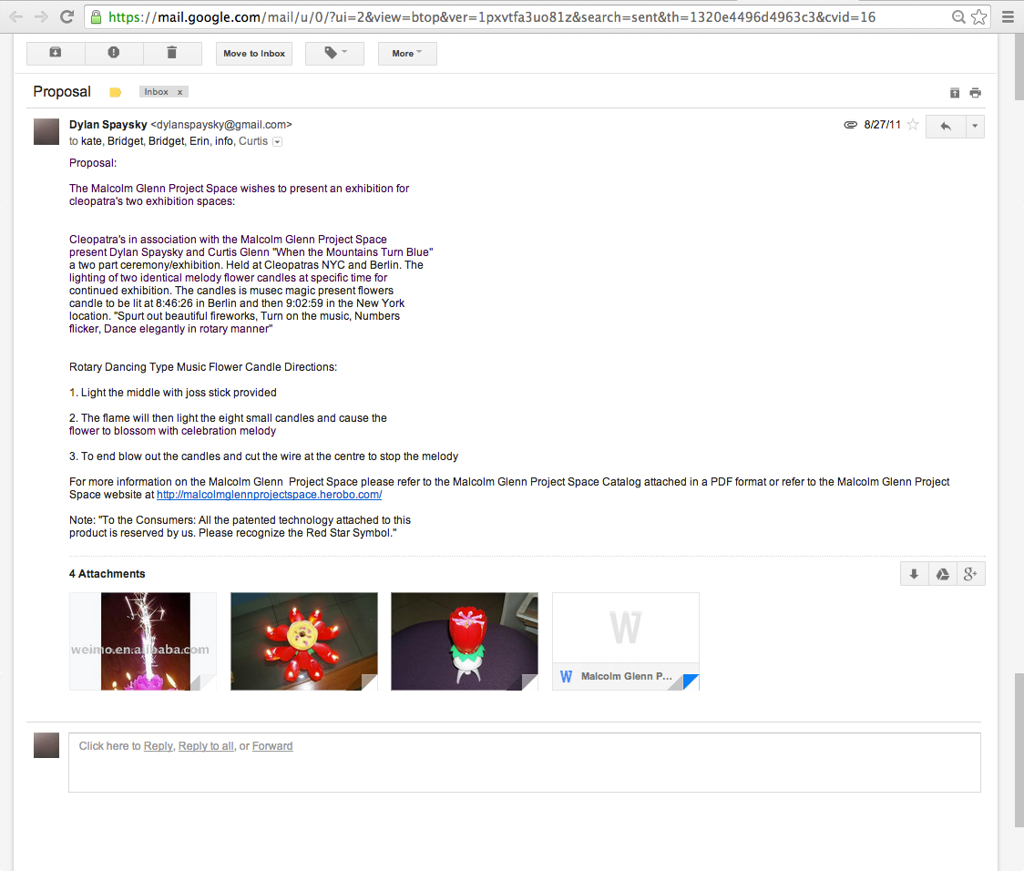The image size is (1024, 871).
Task: Expand the More actions dropdown
Action: [x=407, y=54]
